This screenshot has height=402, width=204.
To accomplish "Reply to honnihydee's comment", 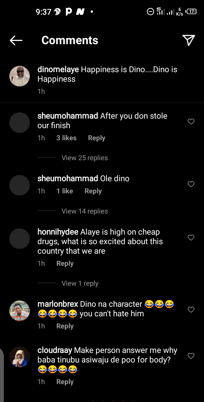I will [x=65, y=263].
